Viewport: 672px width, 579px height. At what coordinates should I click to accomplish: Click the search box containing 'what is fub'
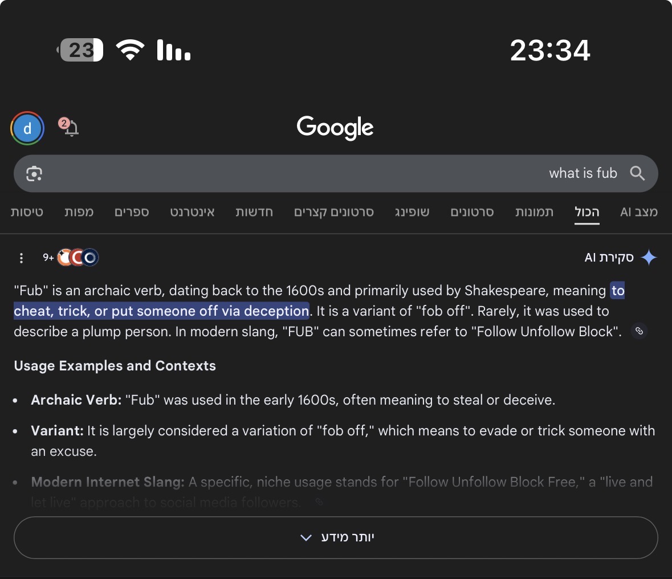[x=336, y=174]
